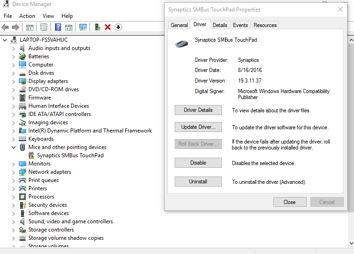This screenshot has height=254, width=354.
Task: Click the Disable button
Action: pos(198,163)
